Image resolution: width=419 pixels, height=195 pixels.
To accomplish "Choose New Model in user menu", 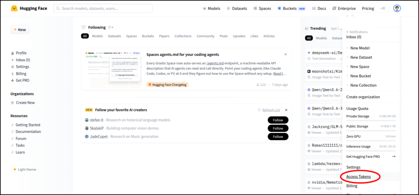I will click(360, 48).
